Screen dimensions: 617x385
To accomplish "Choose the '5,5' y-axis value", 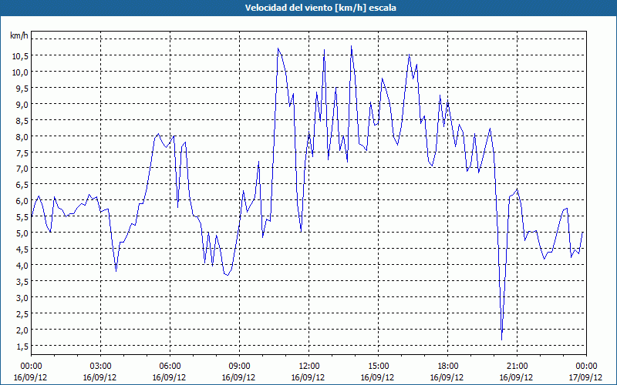I will tap(22, 217).
